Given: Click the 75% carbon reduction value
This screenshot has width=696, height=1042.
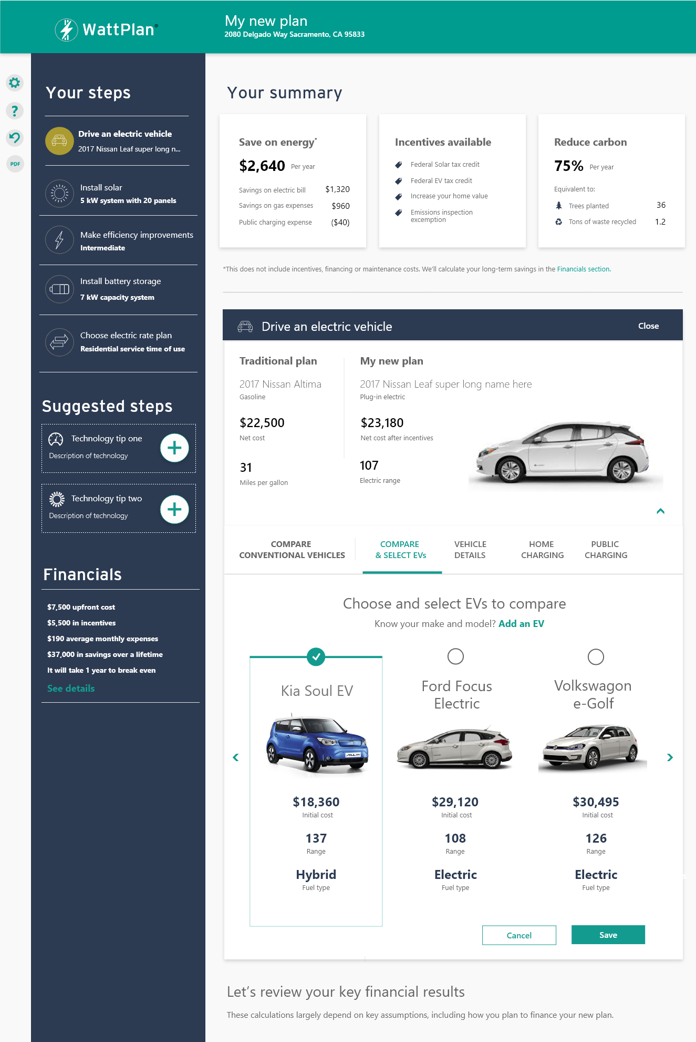Looking at the screenshot, I should click(x=569, y=166).
